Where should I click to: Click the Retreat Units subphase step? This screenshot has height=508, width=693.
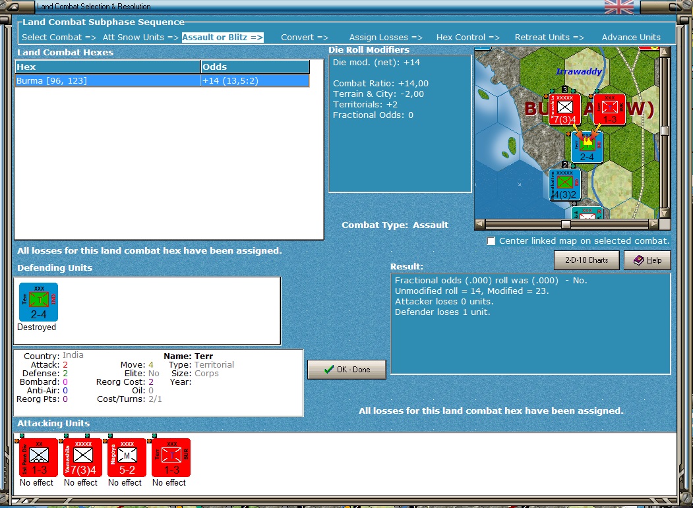coord(549,38)
